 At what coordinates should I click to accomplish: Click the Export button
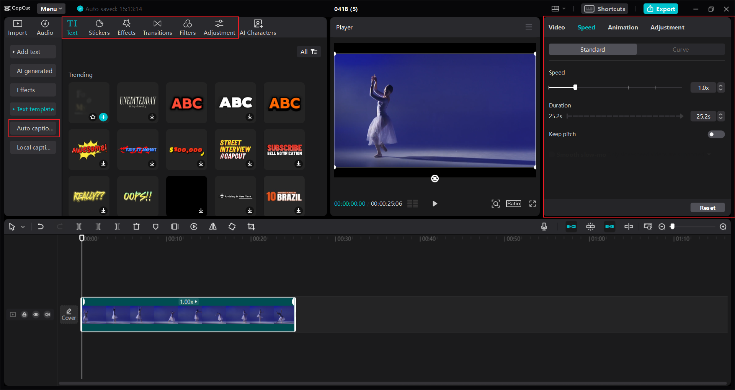[661, 9]
